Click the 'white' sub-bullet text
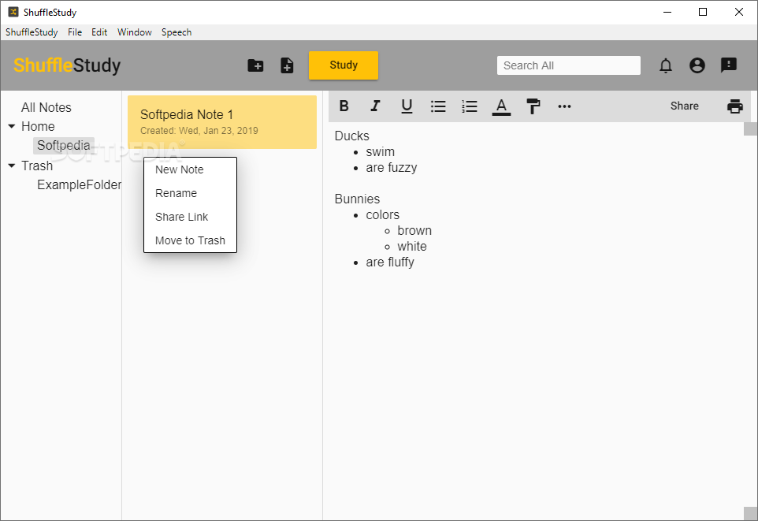The image size is (758, 521). [412, 247]
